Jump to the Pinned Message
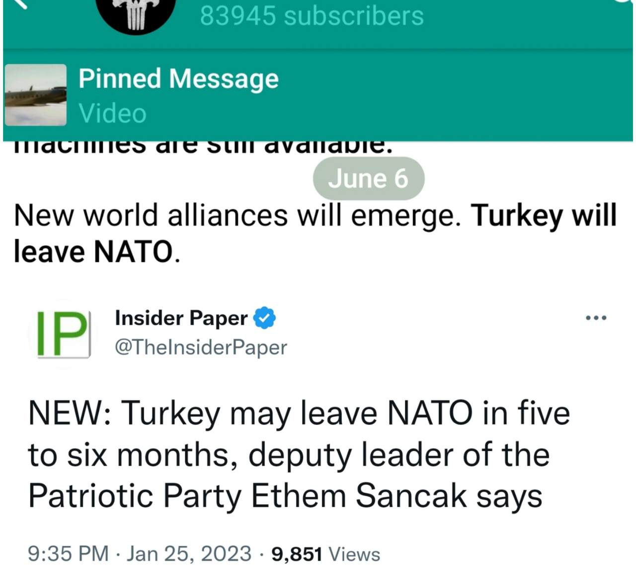The height and width of the screenshot is (573, 636). (x=178, y=79)
